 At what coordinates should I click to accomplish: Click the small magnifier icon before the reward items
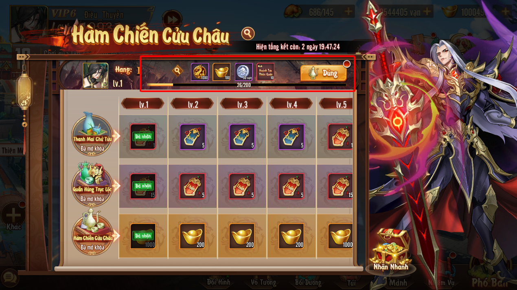(177, 71)
